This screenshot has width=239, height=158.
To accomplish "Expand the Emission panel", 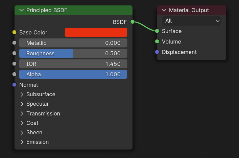I will pos(22,142).
